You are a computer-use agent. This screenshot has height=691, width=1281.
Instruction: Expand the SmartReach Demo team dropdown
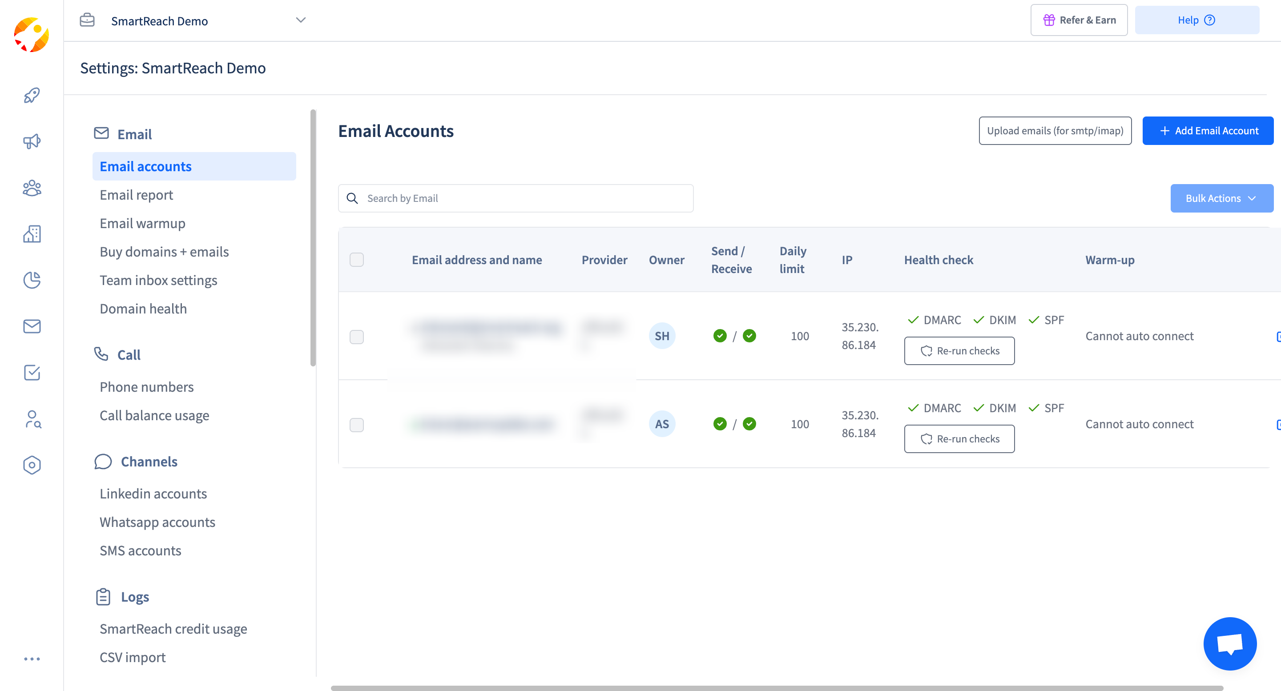pos(300,20)
